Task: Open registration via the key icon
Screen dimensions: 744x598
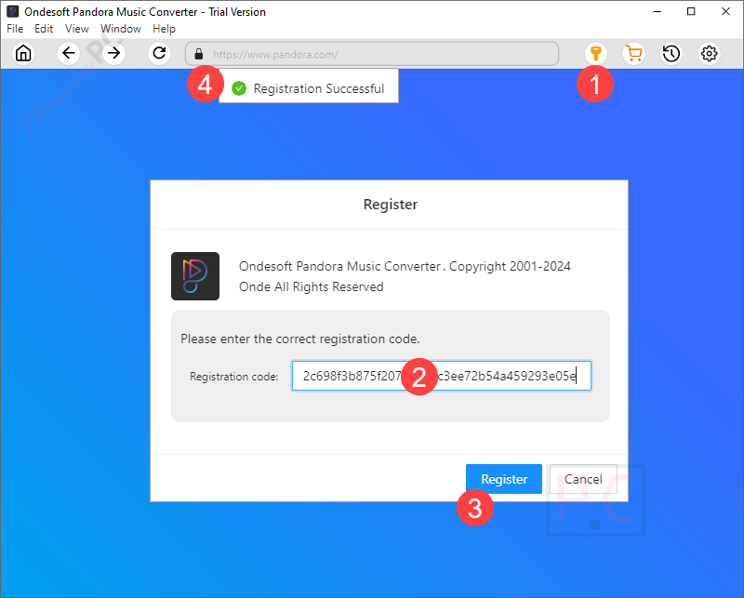Action: 596,53
